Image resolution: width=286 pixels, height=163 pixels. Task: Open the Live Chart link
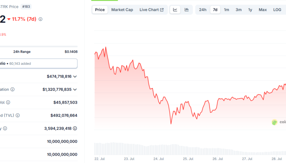tap(151, 10)
